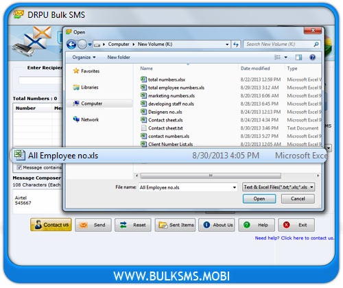Sort files by Name column header
Viewport: 343px width, 288px height.
coord(146,69)
